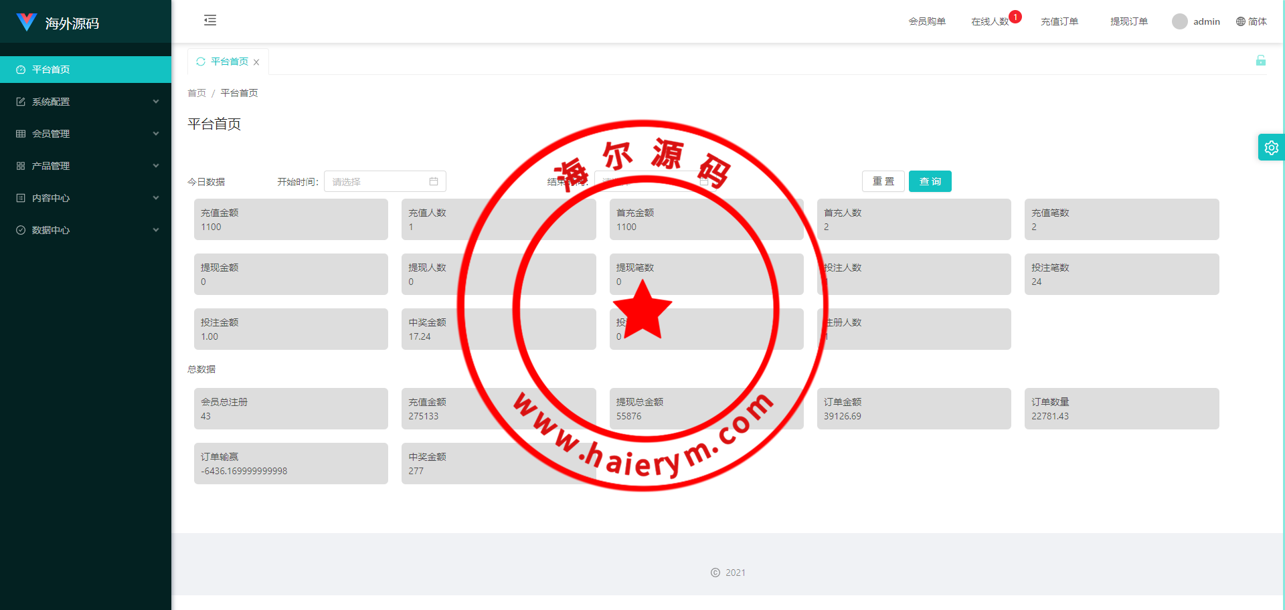Expand the 内容中心 menu arrow
Viewport: 1285px width, 610px height.
(x=156, y=198)
